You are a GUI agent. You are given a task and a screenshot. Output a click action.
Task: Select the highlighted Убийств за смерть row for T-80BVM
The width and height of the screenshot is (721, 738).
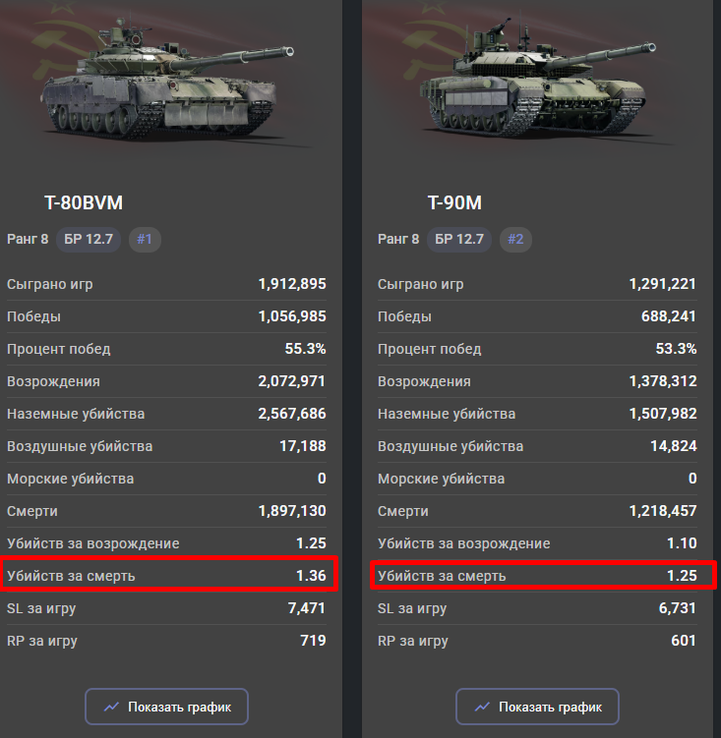(167, 575)
